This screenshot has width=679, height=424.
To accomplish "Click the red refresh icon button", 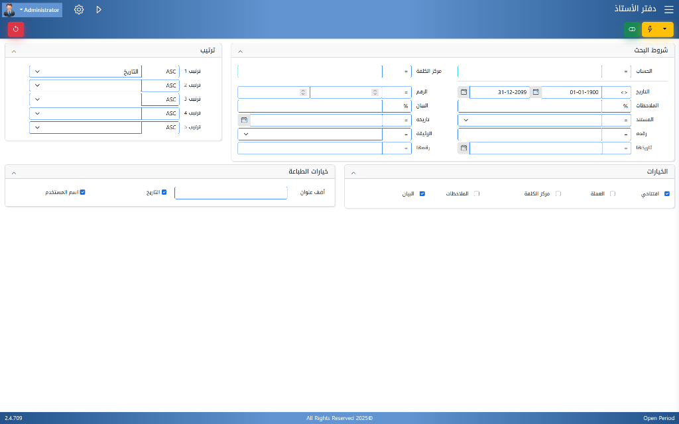I will 16,29.
